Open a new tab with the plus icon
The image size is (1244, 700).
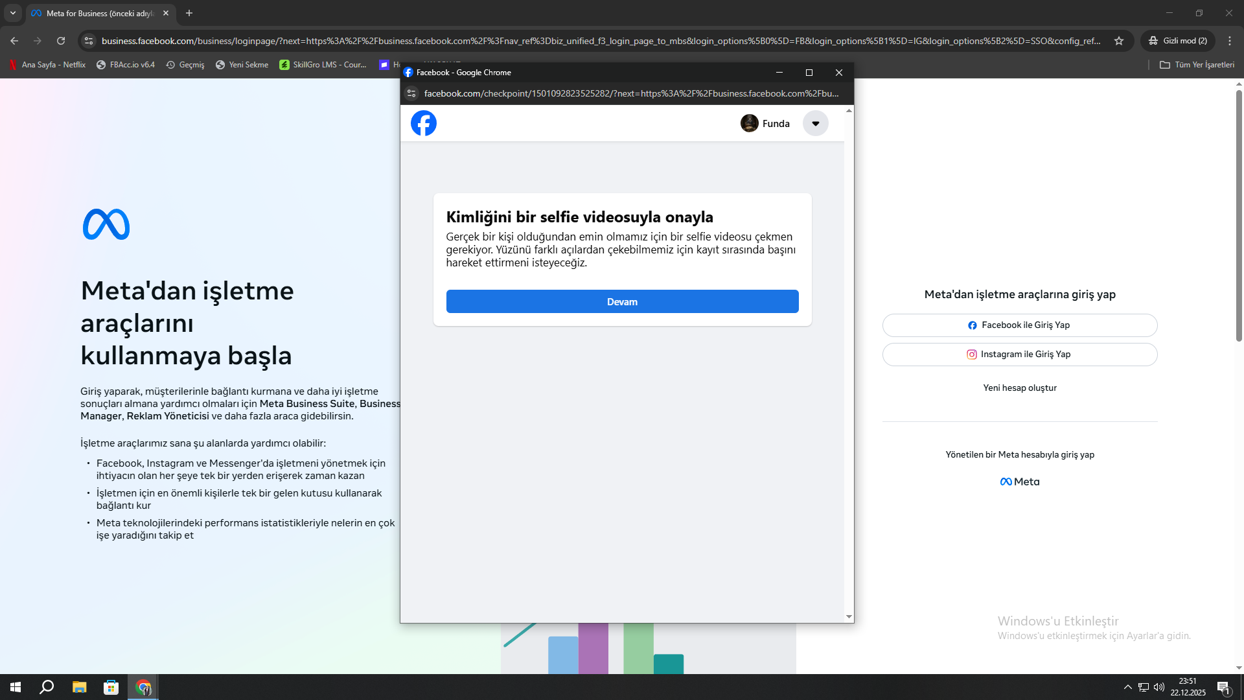point(189,13)
